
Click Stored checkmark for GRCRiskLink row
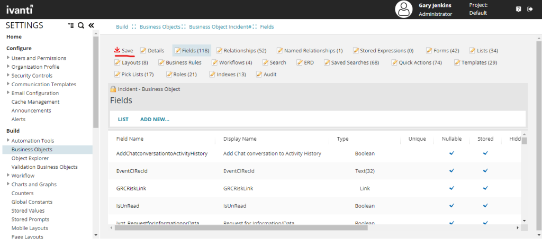click(485, 188)
